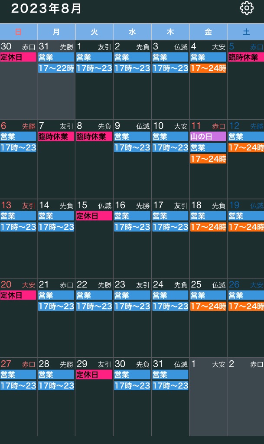Select the 日 Sunday column header

tap(18, 32)
